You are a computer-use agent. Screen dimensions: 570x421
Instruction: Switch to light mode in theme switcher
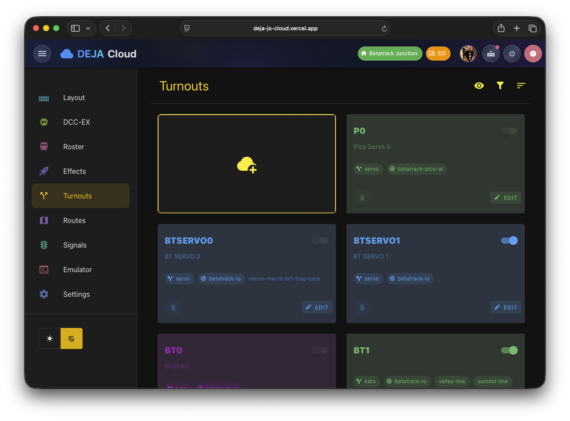click(50, 338)
